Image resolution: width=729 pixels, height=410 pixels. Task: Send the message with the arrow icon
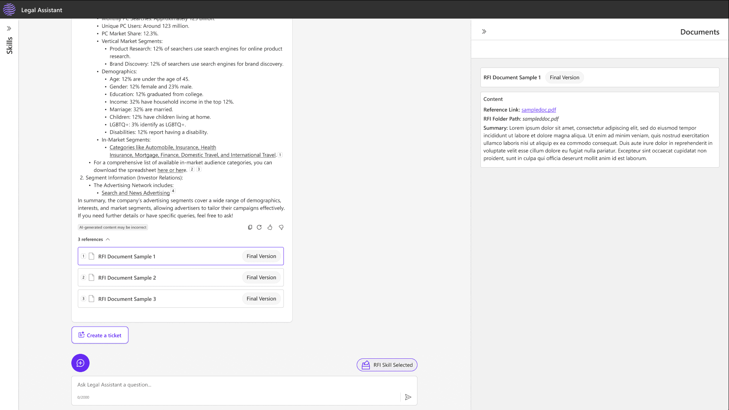408,397
